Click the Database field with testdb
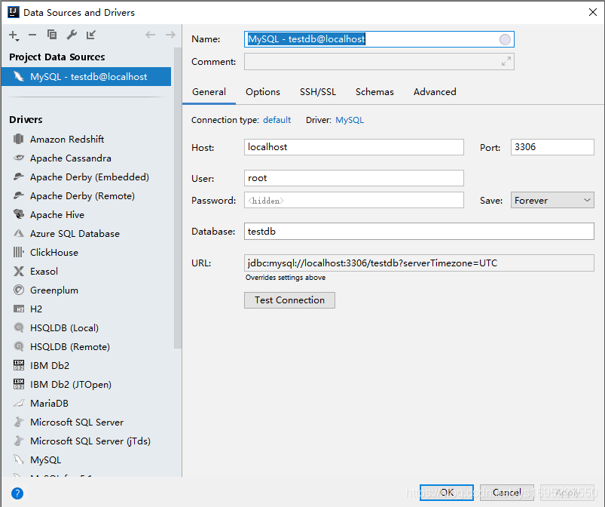The image size is (605, 507). [x=419, y=231]
